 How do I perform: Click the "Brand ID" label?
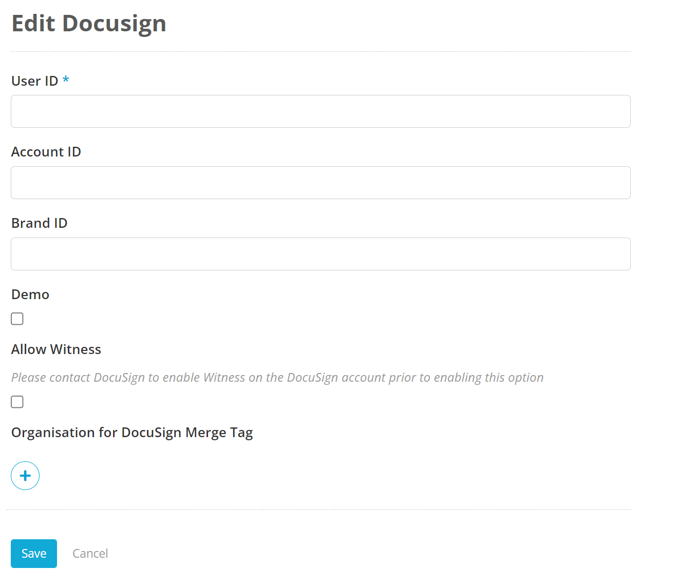[x=40, y=223]
